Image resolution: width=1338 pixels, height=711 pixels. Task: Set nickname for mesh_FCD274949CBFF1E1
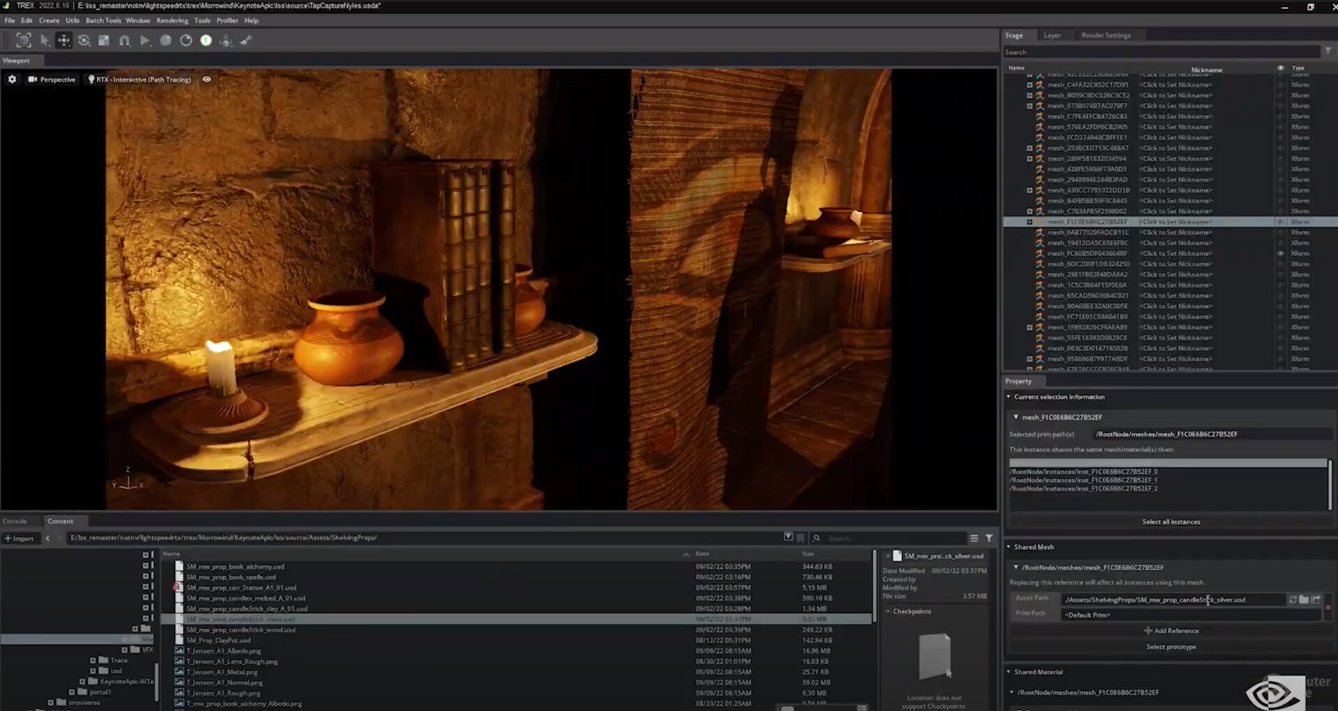point(1176,138)
